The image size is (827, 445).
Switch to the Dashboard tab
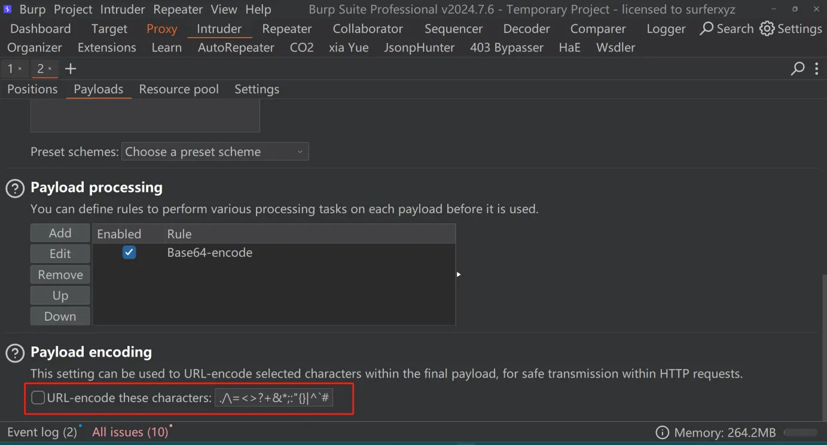[x=41, y=29]
